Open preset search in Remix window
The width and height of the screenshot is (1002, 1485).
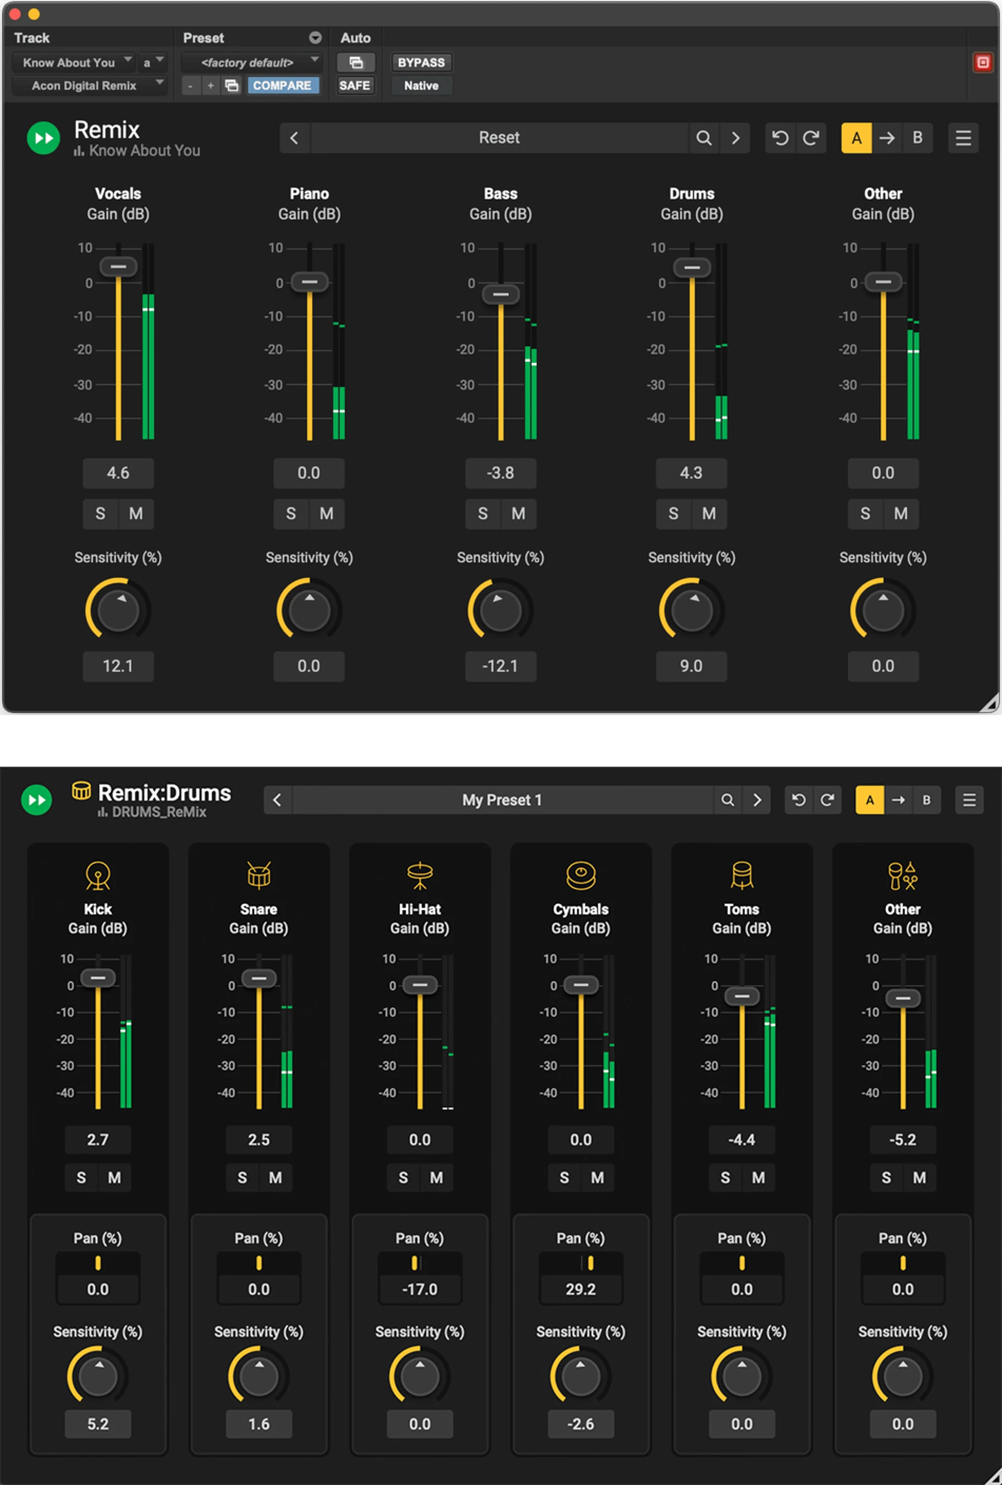704,138
